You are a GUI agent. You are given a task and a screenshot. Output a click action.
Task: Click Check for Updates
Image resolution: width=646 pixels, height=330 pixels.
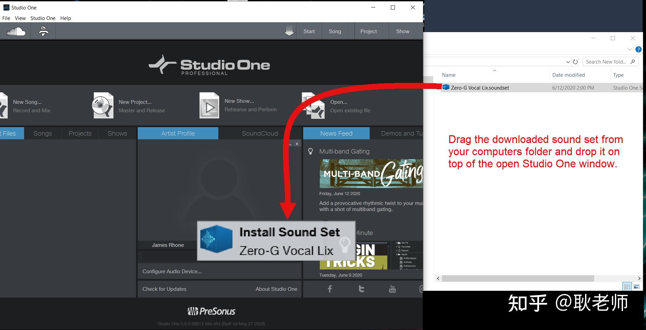coord(164,289)
